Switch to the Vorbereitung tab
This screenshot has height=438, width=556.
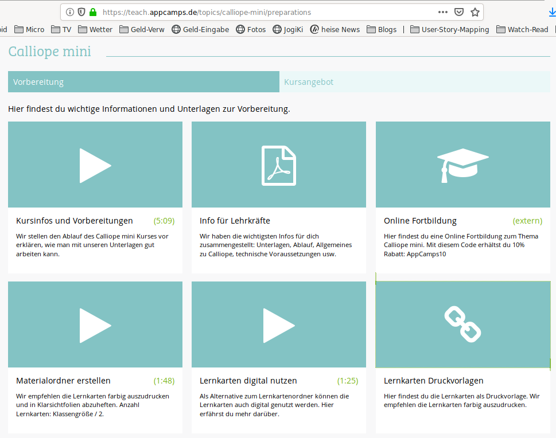tap(143, 82)
